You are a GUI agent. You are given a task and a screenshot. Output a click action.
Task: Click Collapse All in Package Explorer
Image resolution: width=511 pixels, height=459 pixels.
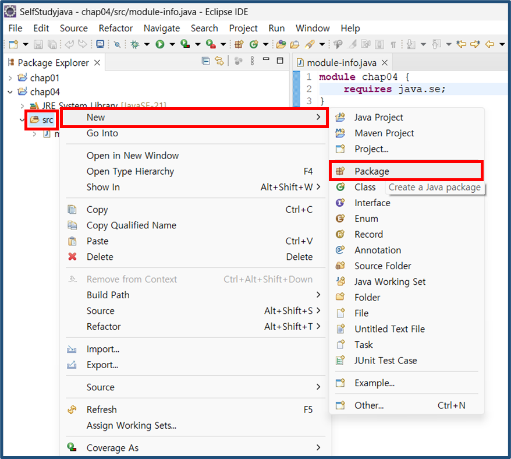[205, 61]
